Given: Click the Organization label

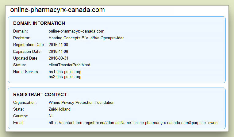Looking at the screenshot, I should click(25, 102).
